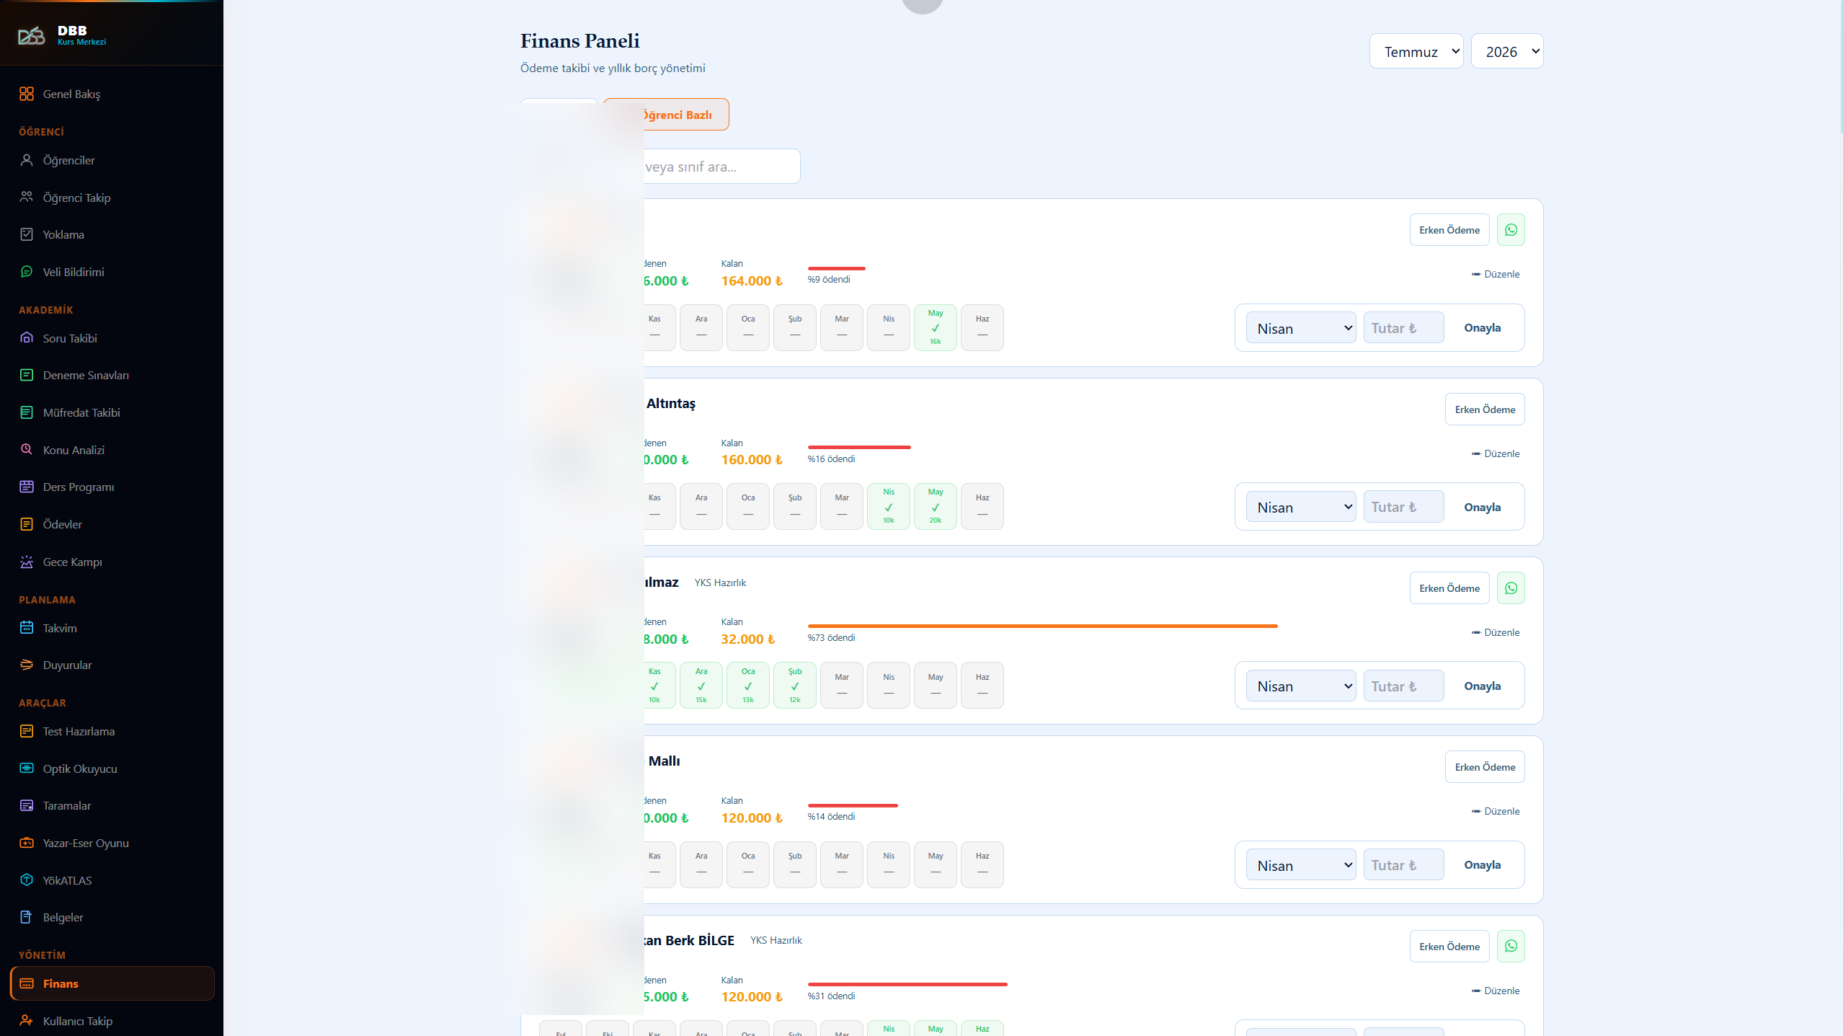
Task: Expand Nisan dropdown on Mallı card
Action: click(x=1301, y=865)
